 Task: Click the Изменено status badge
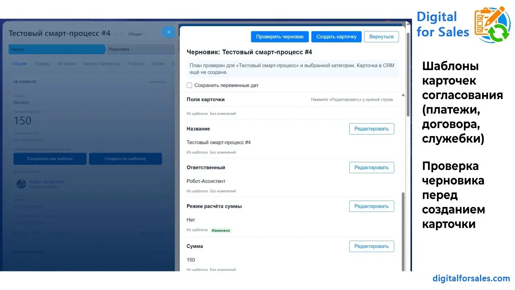221,230
